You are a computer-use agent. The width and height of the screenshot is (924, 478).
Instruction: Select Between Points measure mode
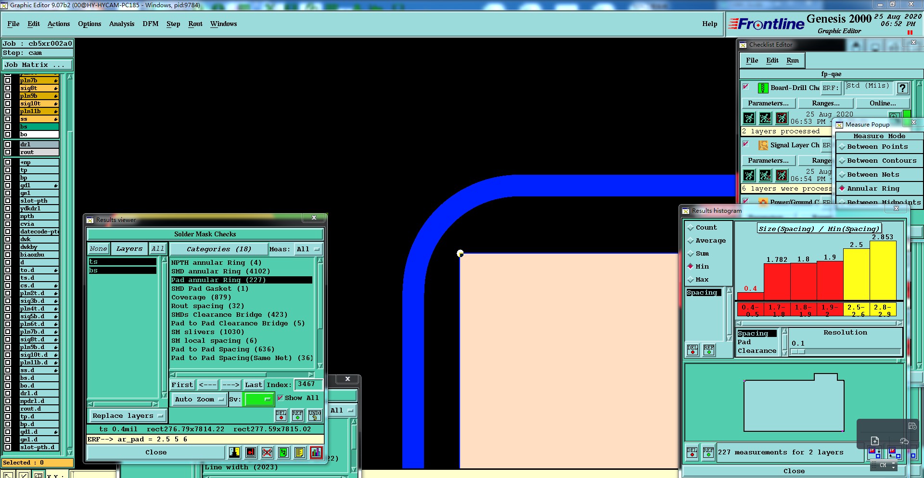tap(842, 147)
